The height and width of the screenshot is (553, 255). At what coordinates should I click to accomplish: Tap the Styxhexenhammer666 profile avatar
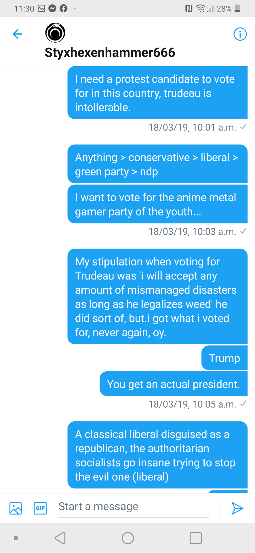coord(55,33)
